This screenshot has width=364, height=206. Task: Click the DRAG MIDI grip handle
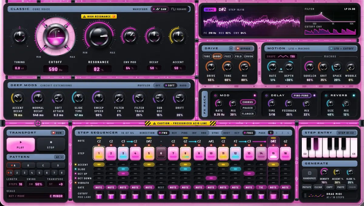click(305, 195)
